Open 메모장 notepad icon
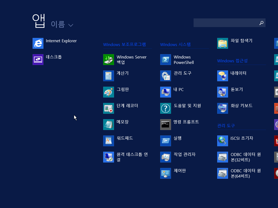The width and height of the screenshot is (278, 208). click(x=109, y=125)
